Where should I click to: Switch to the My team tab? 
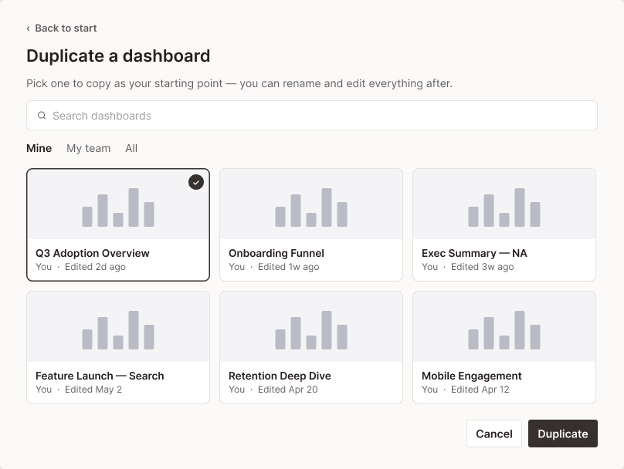point(88,148)
